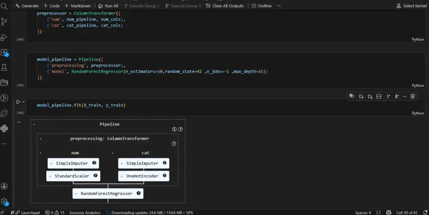Add a new Markdown cell
This screenshot has width=429, height=215.
tap(77, 6)
